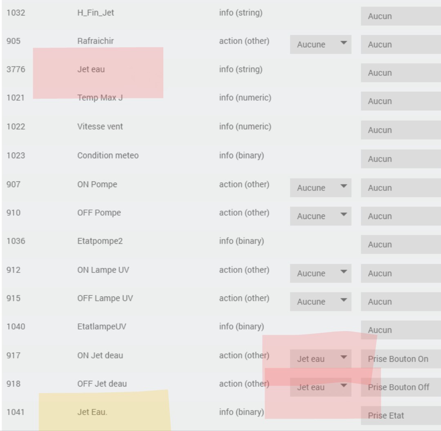Open the Aucune dropdown in the Rafraichir row
This screenshot has width=441, height=431.
321,44
